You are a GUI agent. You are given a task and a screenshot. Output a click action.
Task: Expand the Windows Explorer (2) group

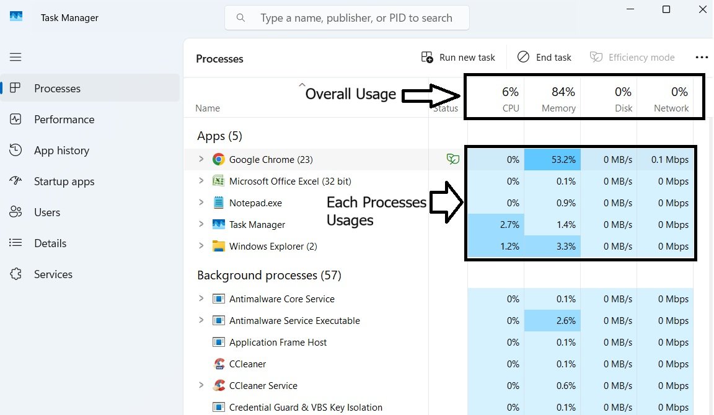(x=201, y=246)
